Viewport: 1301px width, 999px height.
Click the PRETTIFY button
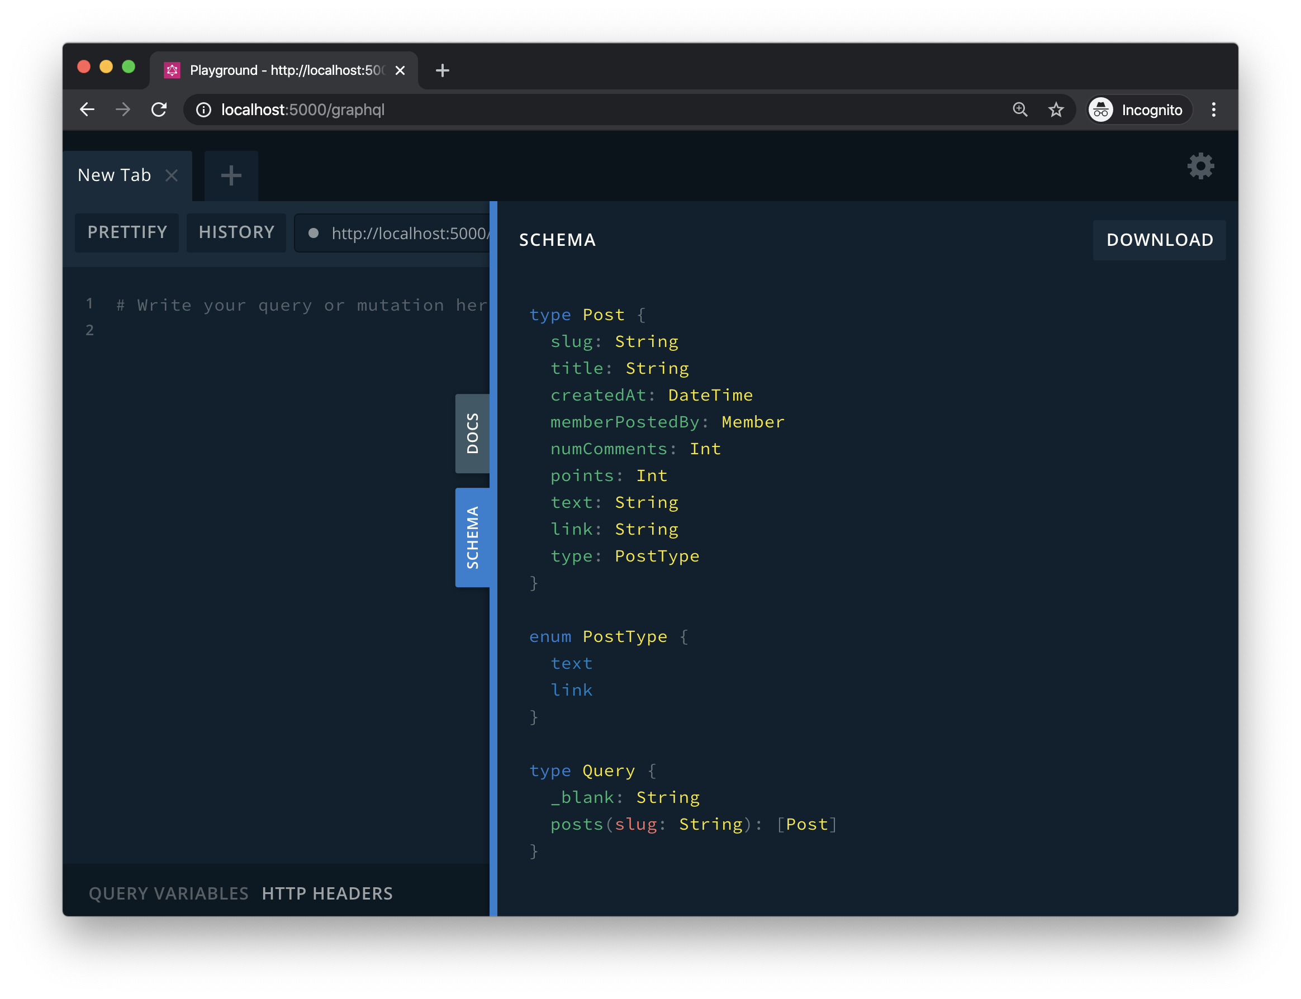tap(127, 232)
